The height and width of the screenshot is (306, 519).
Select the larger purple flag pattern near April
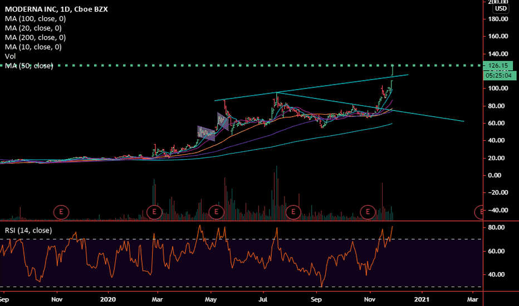point(206,134)
